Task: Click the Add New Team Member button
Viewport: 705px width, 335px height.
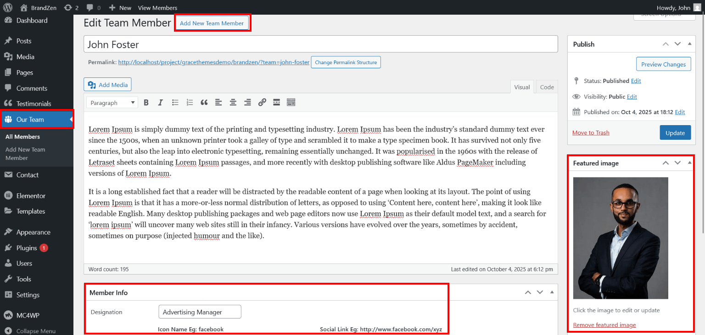Action: pos(212,23)
